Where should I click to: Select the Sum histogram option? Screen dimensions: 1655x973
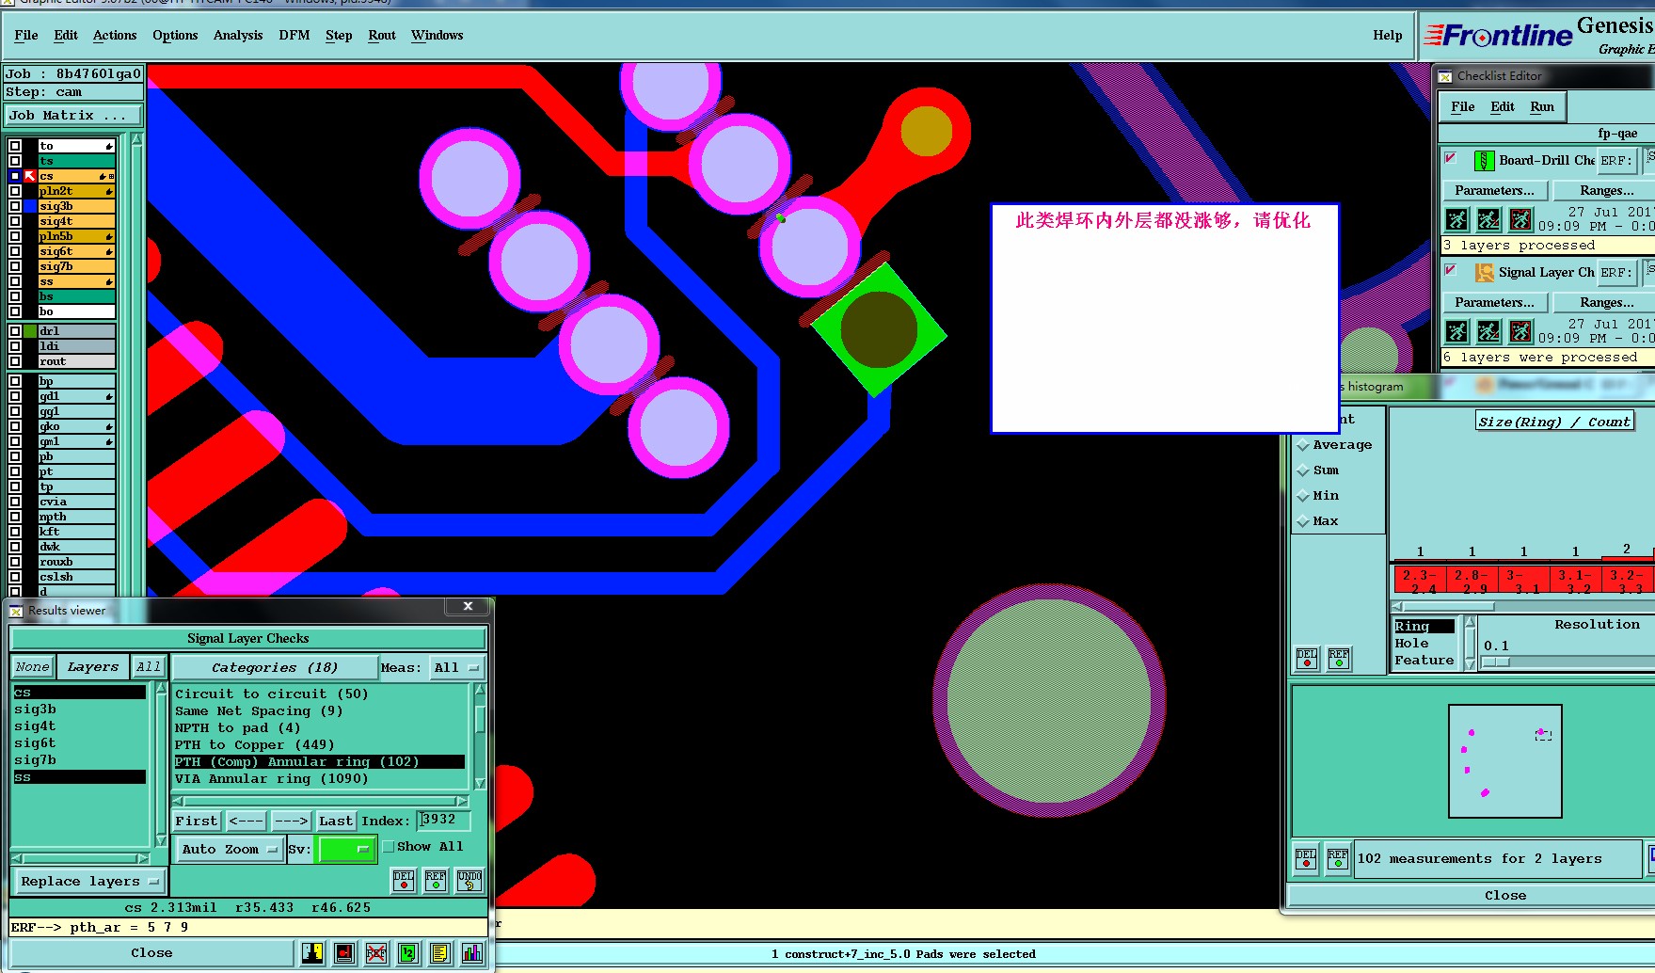[x=1303, y=471]
